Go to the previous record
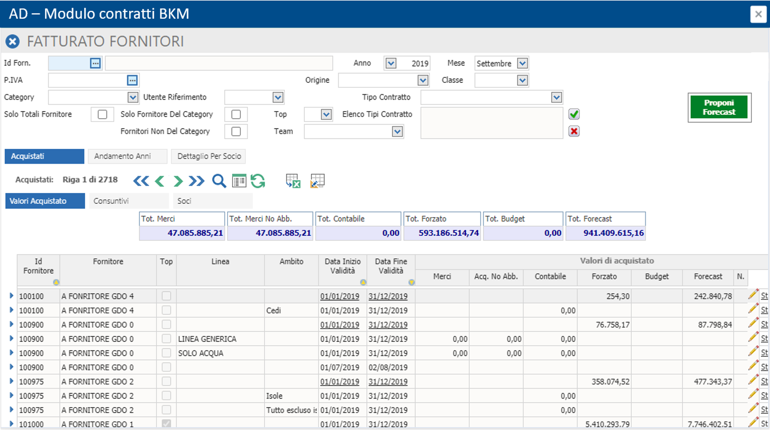This screenshot has width=770, height=430. [x=159, y=181]
